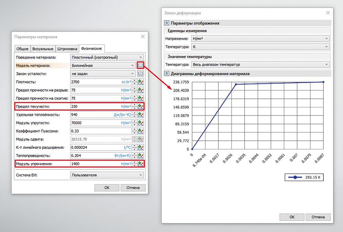
Task: Click graph icon for Модуль упрочнения row
Action: 140,164
